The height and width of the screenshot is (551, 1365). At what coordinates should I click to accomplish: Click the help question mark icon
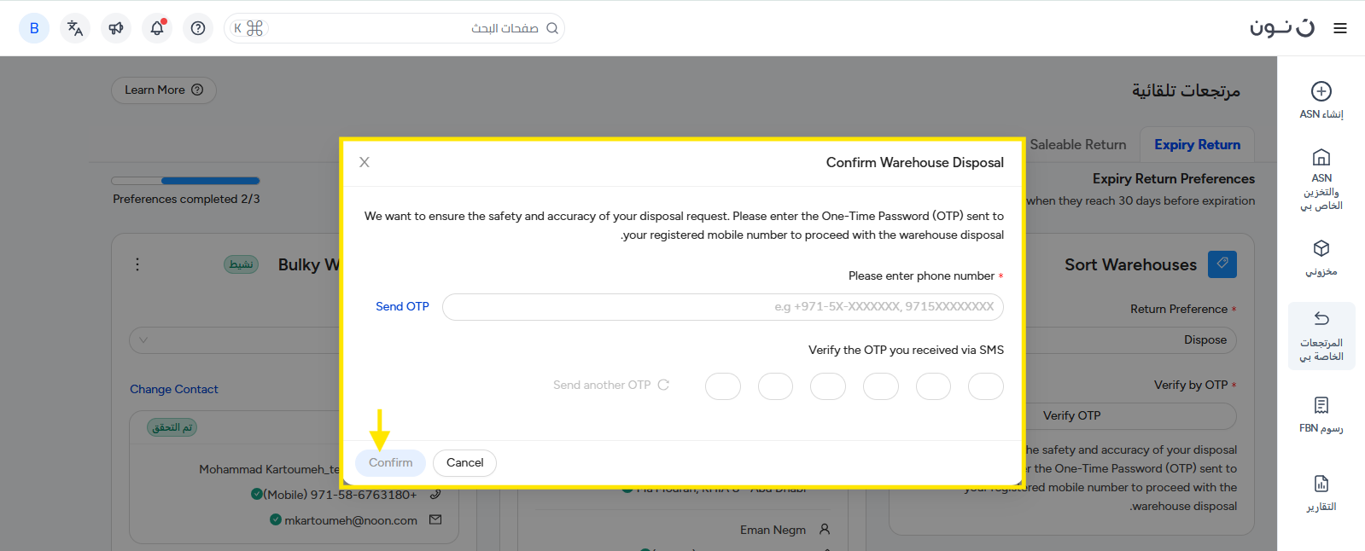point(198,28)
